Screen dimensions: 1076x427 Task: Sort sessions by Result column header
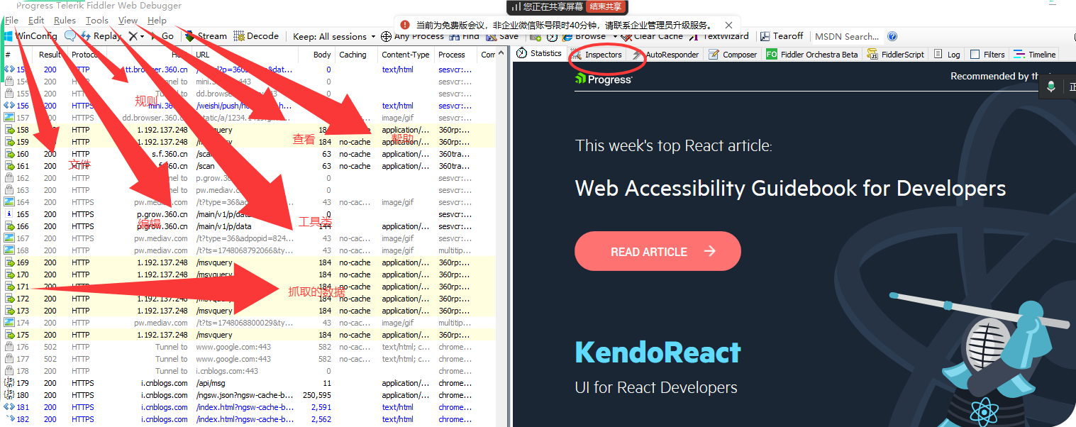coord(50,55)
